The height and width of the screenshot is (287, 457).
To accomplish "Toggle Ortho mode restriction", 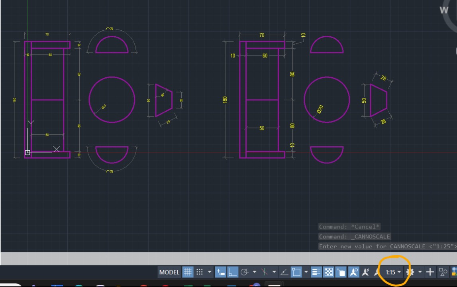I will (232, 272).
